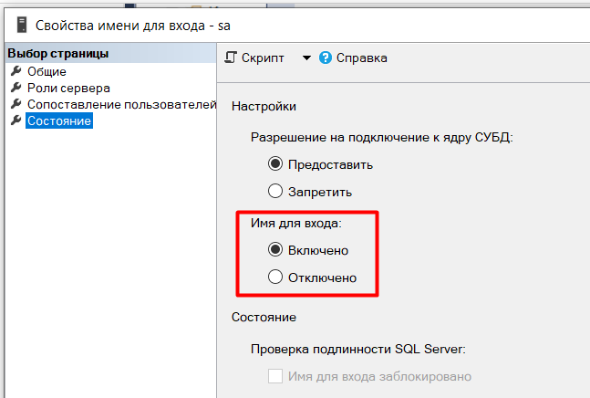Open the Сопоставление пользователей page
590x398 pixels.
click(x=120, y=105)
